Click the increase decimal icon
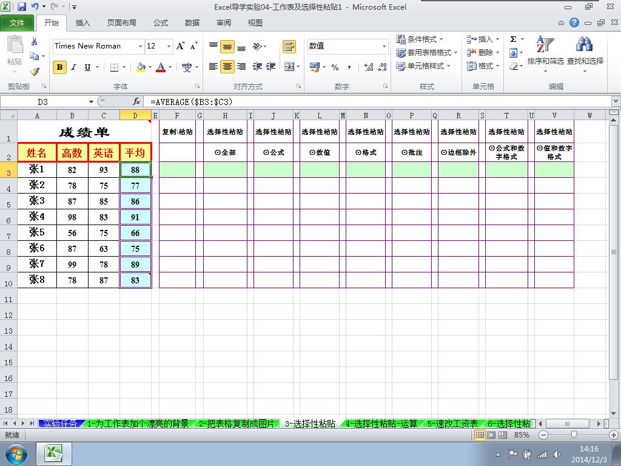 368,67
